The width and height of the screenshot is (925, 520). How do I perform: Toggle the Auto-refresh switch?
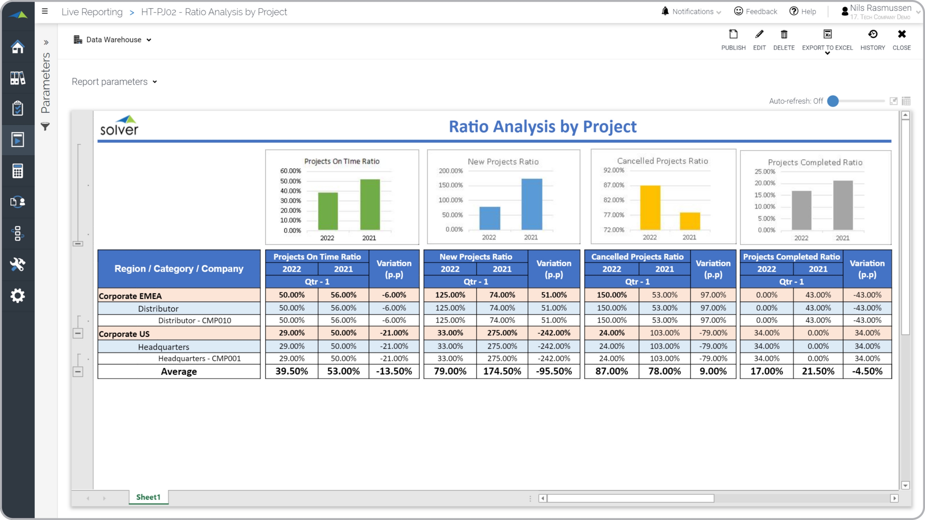833,101
